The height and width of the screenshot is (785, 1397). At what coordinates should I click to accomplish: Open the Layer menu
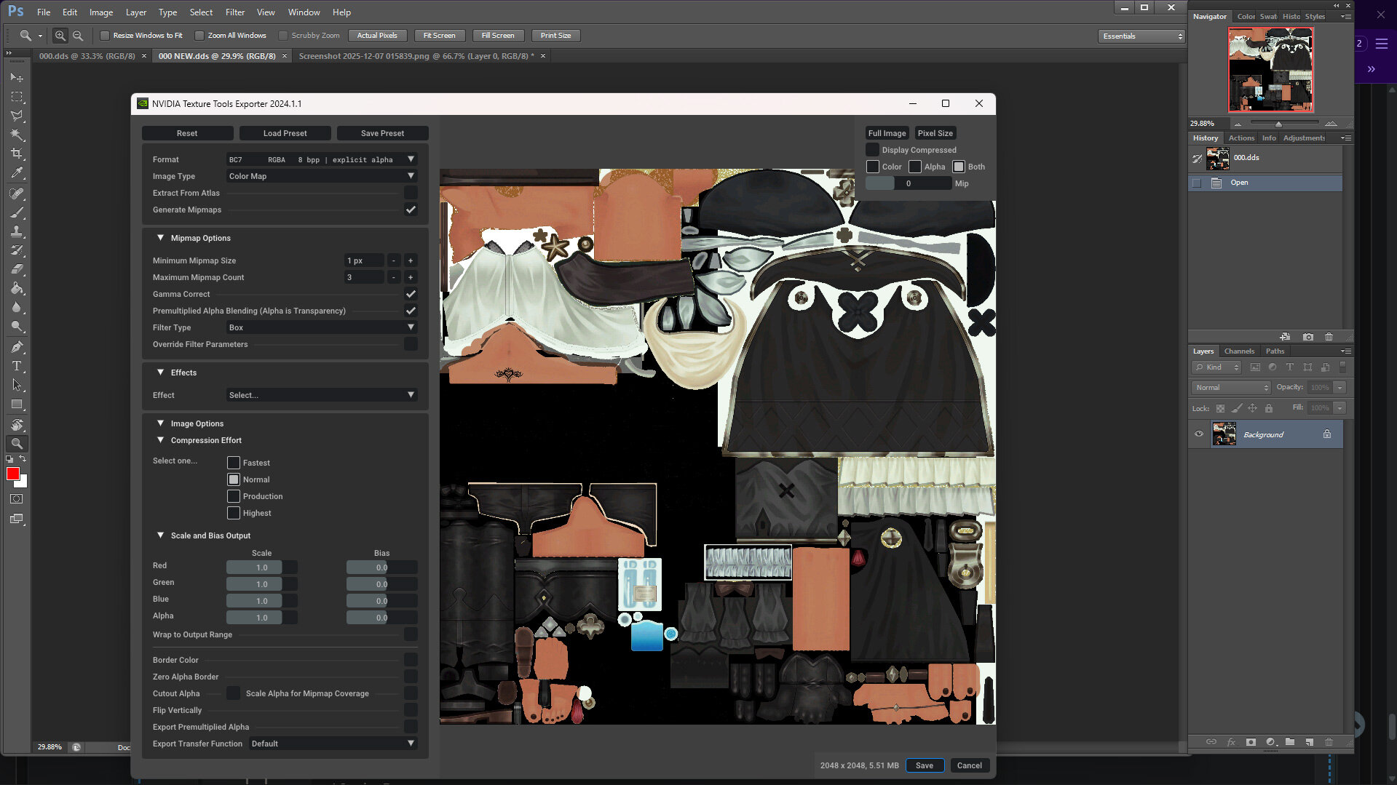pos(136,12)
